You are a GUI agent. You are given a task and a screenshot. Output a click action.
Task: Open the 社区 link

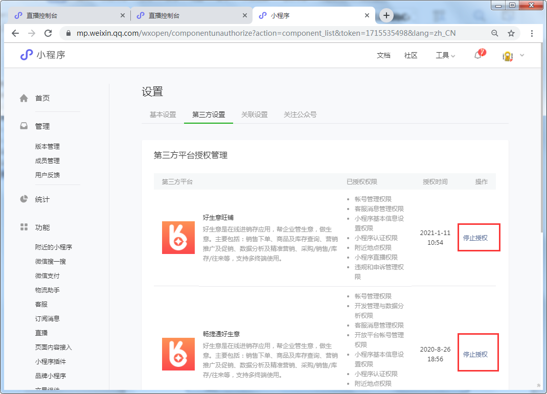(x=411, y=55)
